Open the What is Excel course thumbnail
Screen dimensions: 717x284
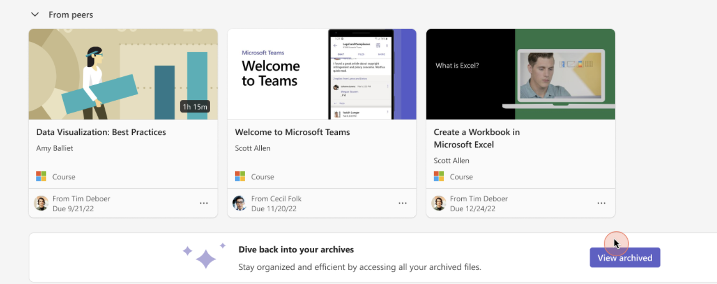pos(520,74)
